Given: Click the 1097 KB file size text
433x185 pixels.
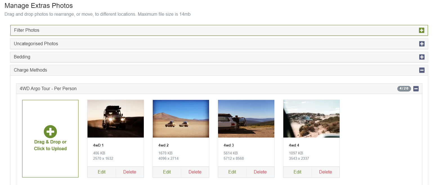Looking at the screenshot, I should tap(296, 153).
